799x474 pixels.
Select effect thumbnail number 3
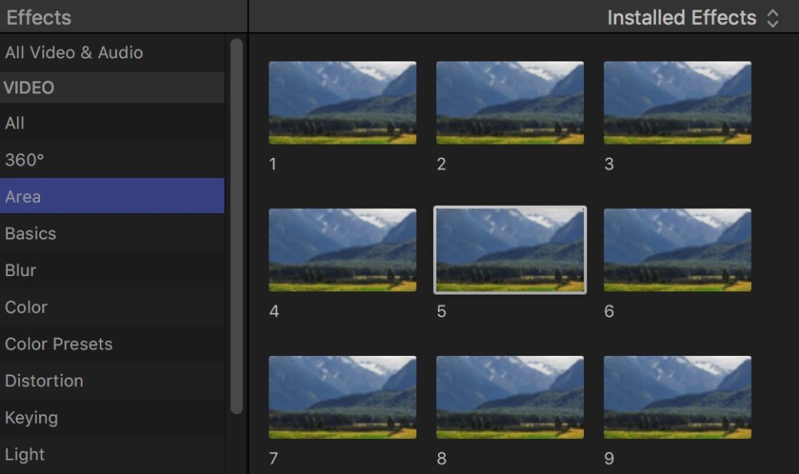(x=677, y=101)
